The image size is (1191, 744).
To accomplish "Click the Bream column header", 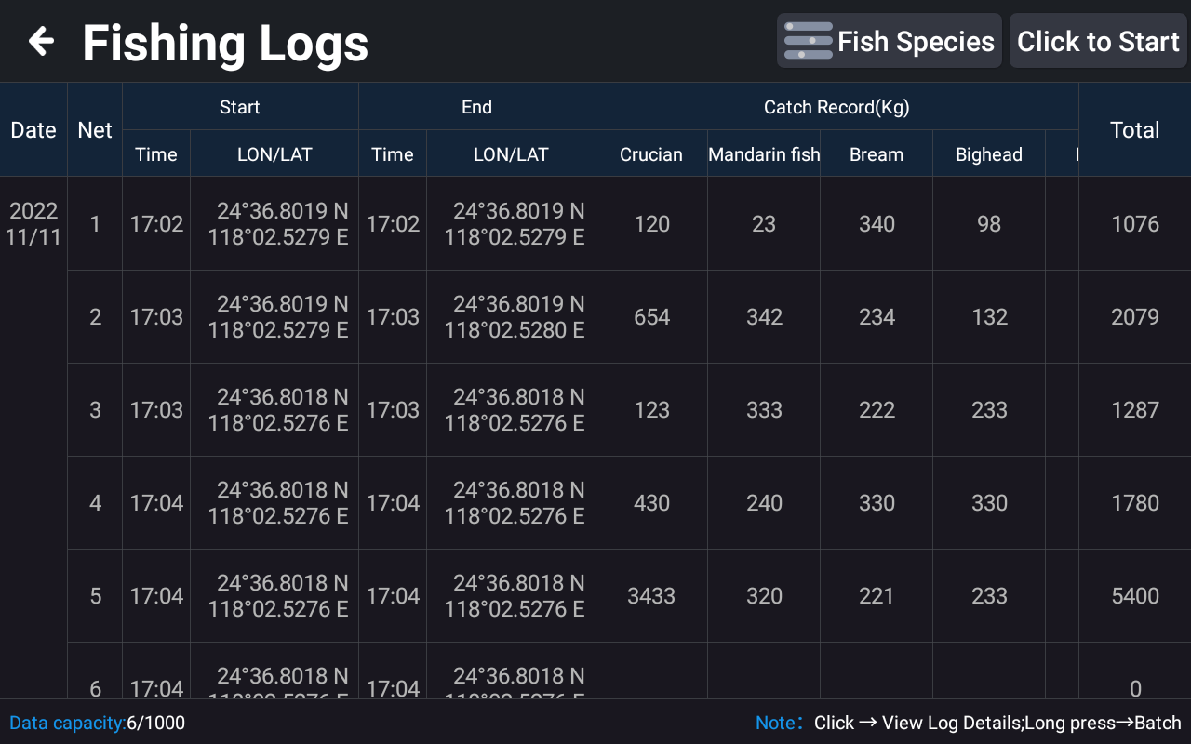I will 877,154.
